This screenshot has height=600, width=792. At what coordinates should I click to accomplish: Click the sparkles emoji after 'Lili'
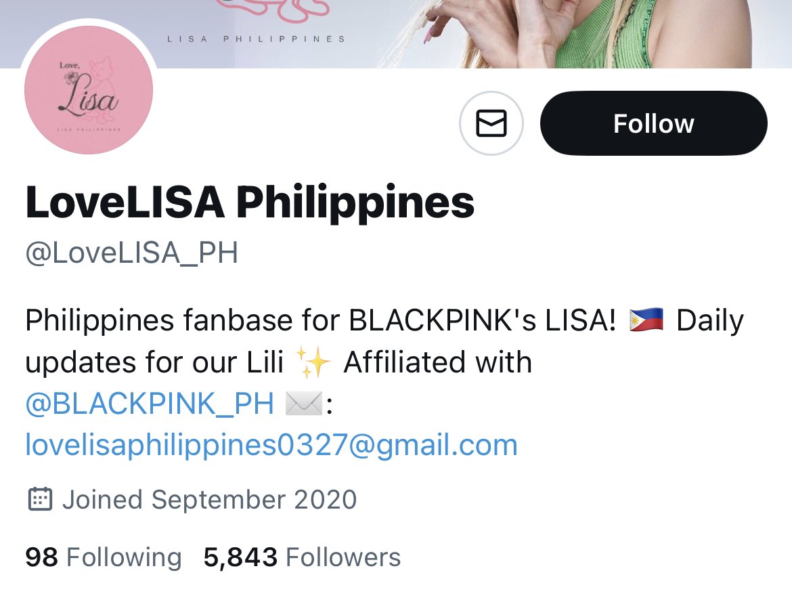click(313, 362)
